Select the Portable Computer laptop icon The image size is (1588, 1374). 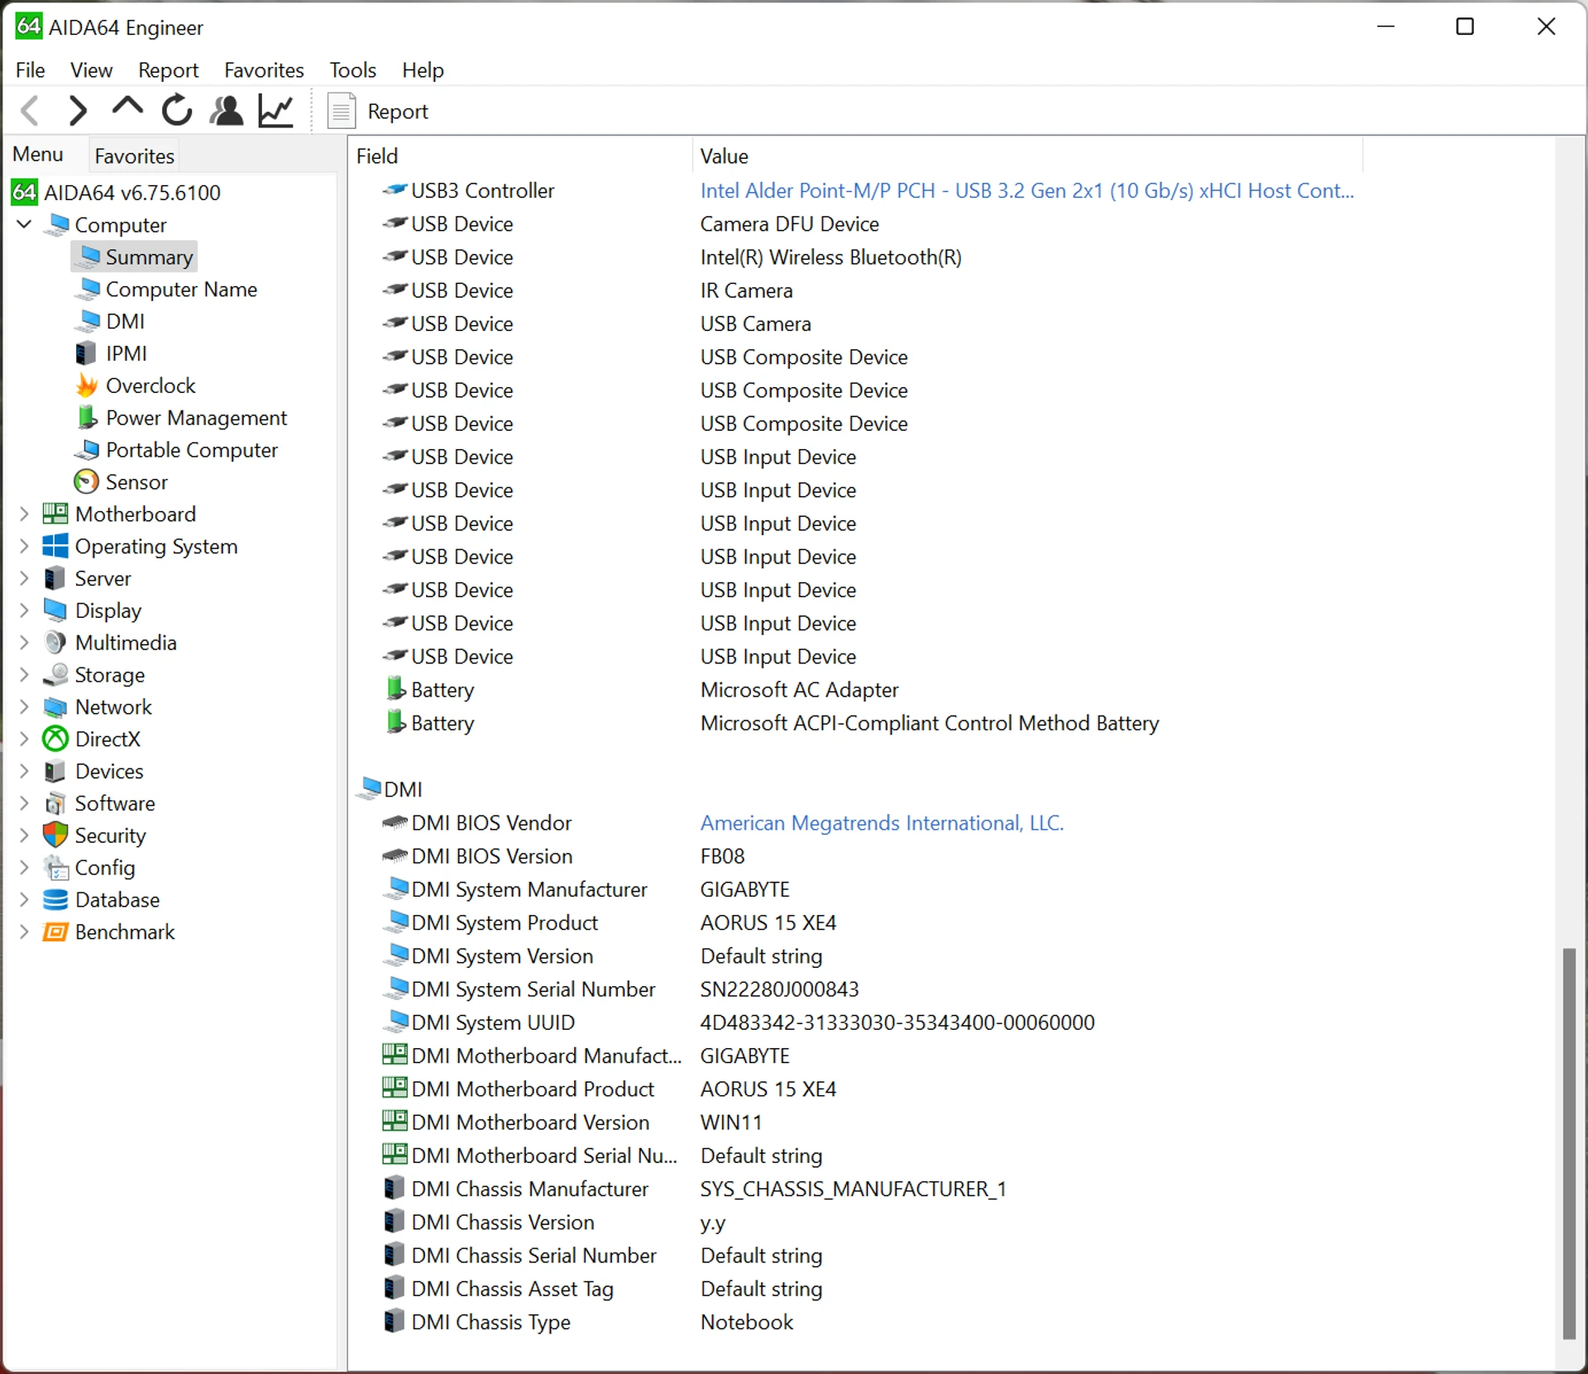tap(87, 450)
